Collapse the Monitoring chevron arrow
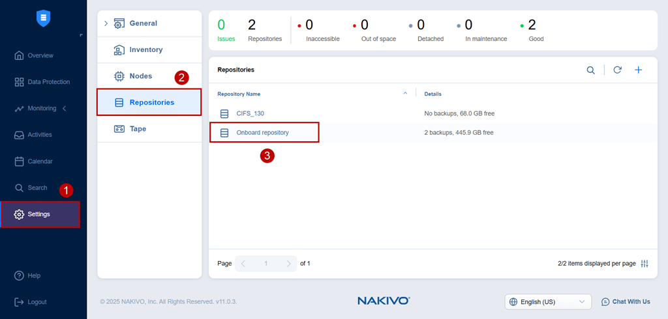668x319 pixels. [65, 109]
